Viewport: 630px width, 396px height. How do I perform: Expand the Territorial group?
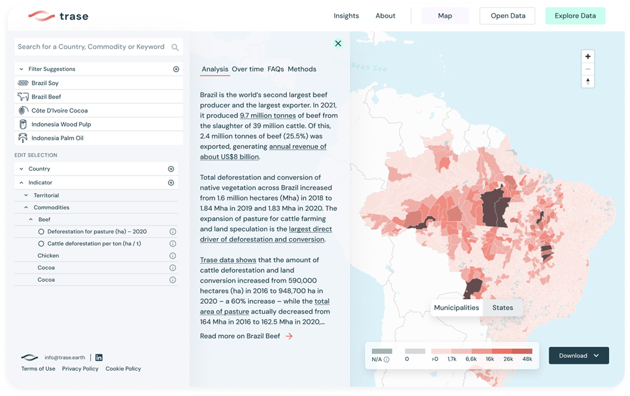pyautogui.click(x=27, y=196)
